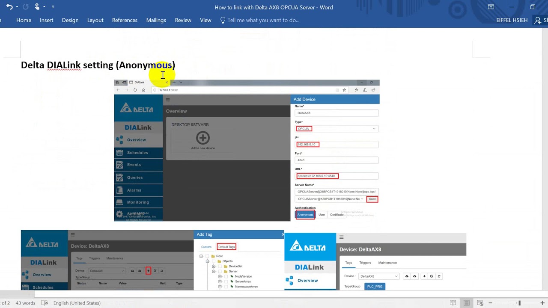The height and width of the screenshot is (308, 548).
Task: Switch to the Design tab
Action: [x=70, y=20]
